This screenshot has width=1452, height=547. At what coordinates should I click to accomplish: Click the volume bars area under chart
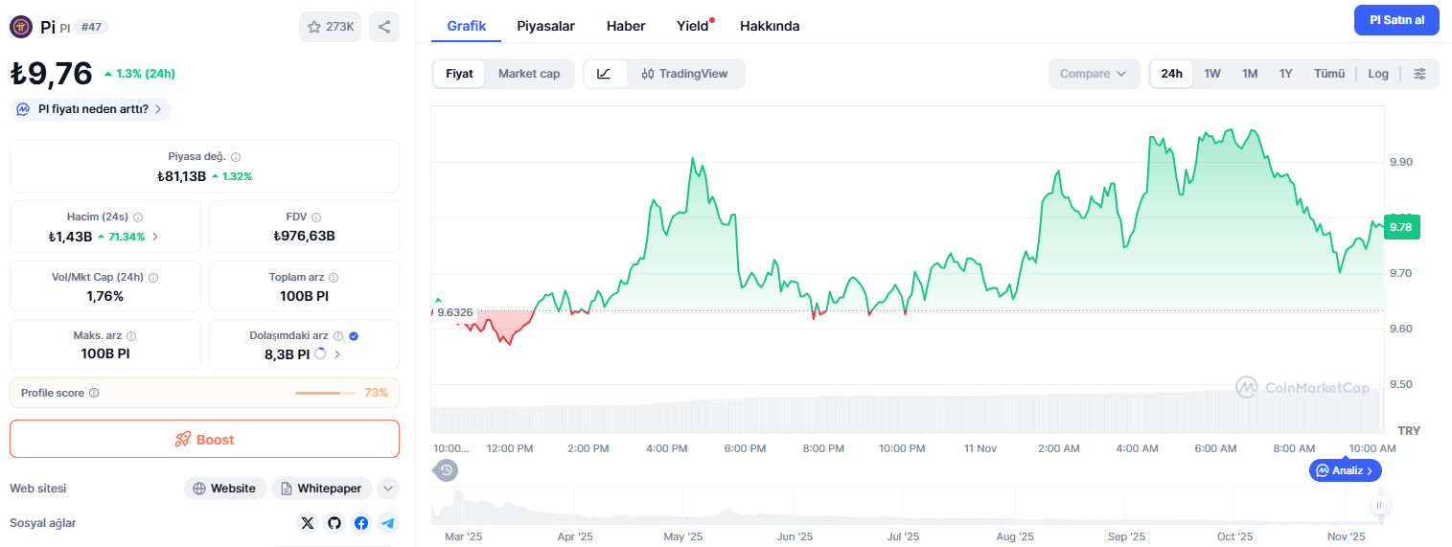tap(907, 412)
